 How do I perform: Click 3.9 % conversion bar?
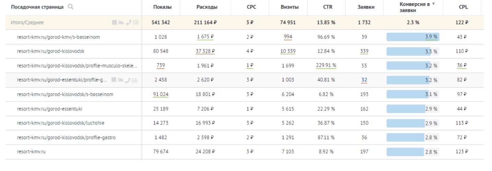413,37
